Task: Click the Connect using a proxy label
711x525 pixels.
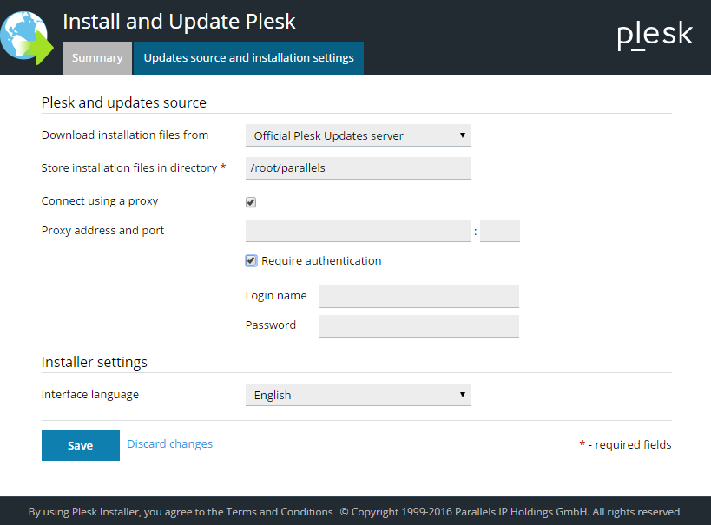Action: (100, 201)
